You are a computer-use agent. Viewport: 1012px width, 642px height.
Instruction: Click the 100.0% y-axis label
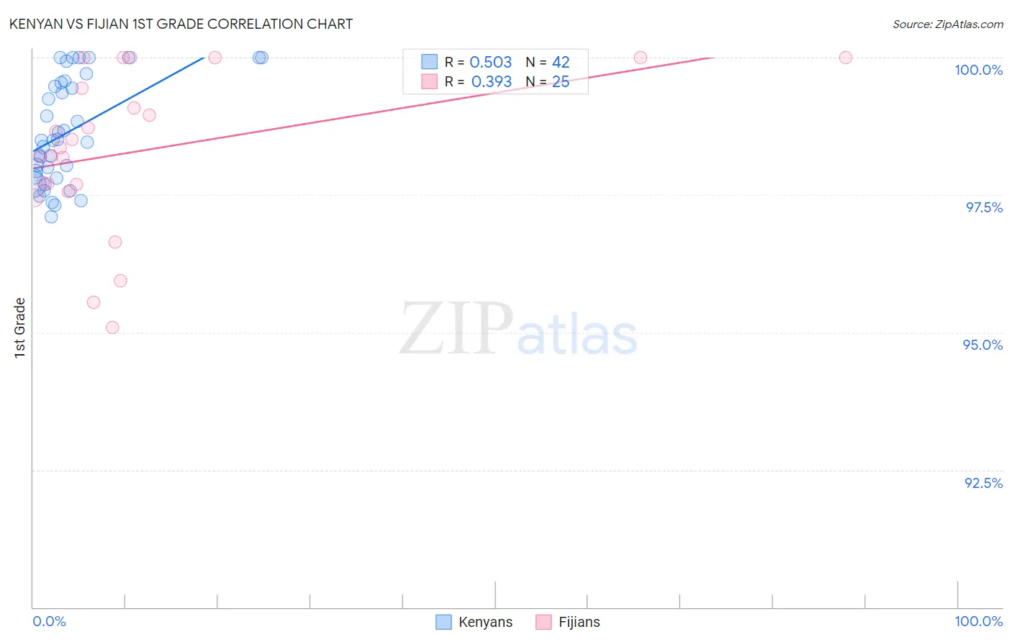click(x=979, y=70)
